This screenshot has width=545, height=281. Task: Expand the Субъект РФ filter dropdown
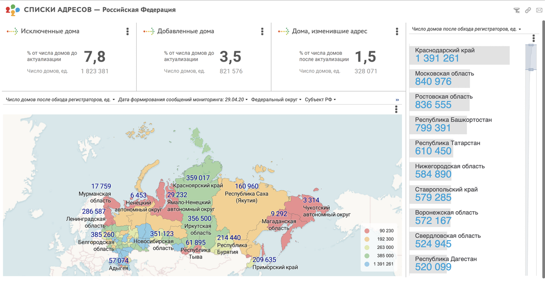[x=320, y=100]
